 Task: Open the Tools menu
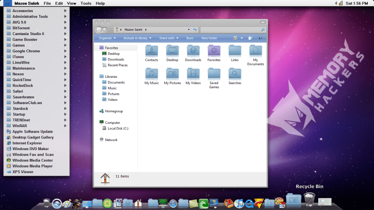tap(86, 3)
